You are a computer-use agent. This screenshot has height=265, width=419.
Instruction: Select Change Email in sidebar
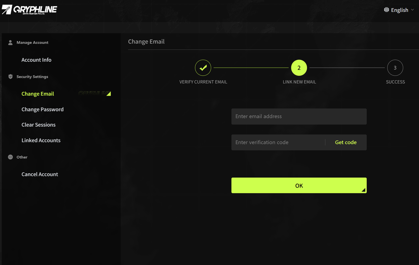pos(38,94)
